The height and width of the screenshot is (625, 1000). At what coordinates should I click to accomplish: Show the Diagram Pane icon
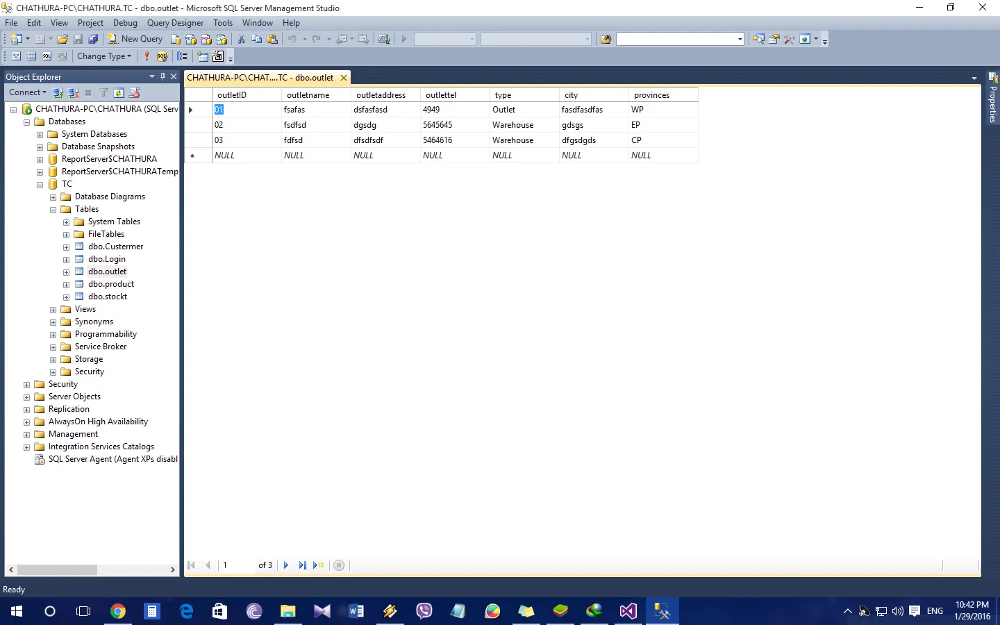[17, 56]
